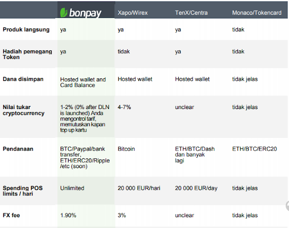Click the 4-7% exchange rate cell
The width and height of the screenshot is (289, 228).
pyautogui.click(x=124, y=107)
